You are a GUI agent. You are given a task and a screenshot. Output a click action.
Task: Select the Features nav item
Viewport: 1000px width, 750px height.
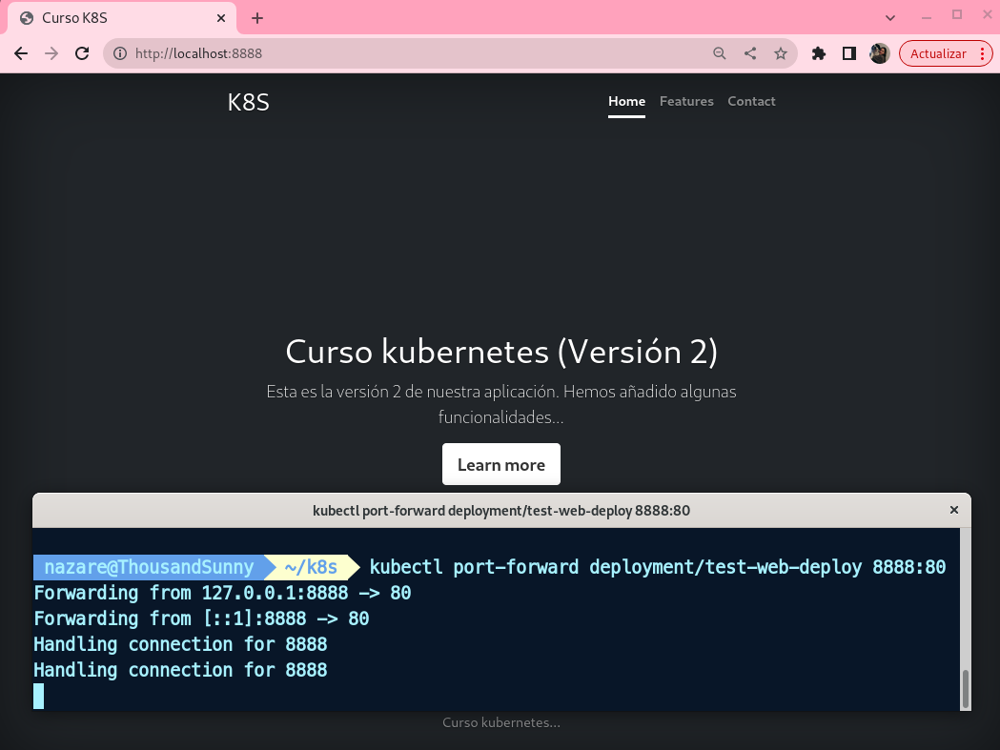[686, 101]
